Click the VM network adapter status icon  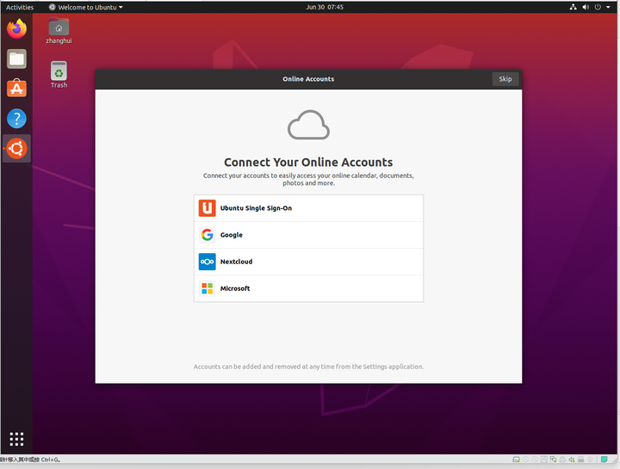point(553,460)
